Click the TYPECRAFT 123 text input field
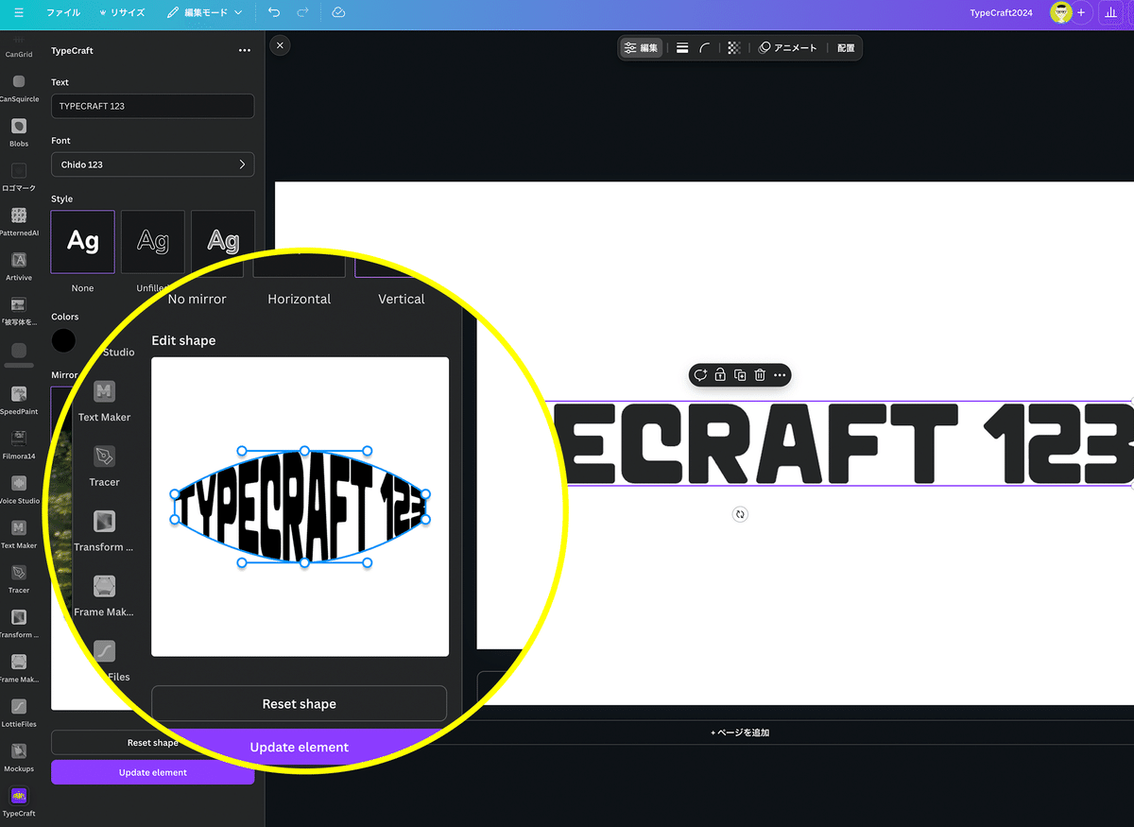The width and height of the screenshot is (1134, 827). coord(152,106)
